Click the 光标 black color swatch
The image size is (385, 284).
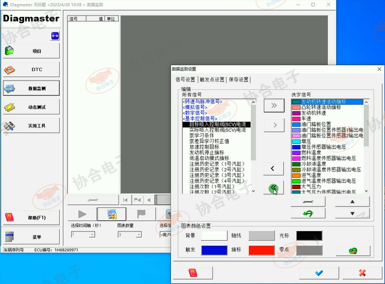tap(309, 235)
